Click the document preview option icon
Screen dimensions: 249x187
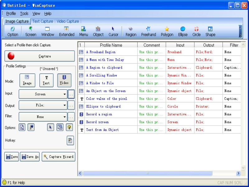(22, 127)
